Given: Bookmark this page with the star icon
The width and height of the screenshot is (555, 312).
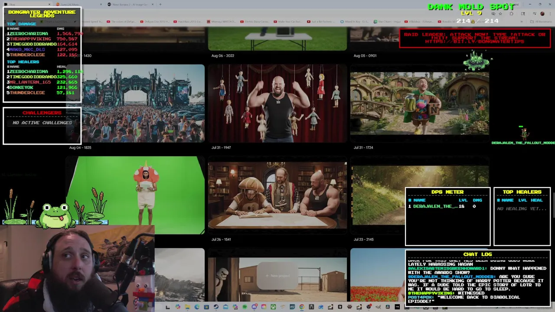Looking at the screenshot, I should point(500,14).
